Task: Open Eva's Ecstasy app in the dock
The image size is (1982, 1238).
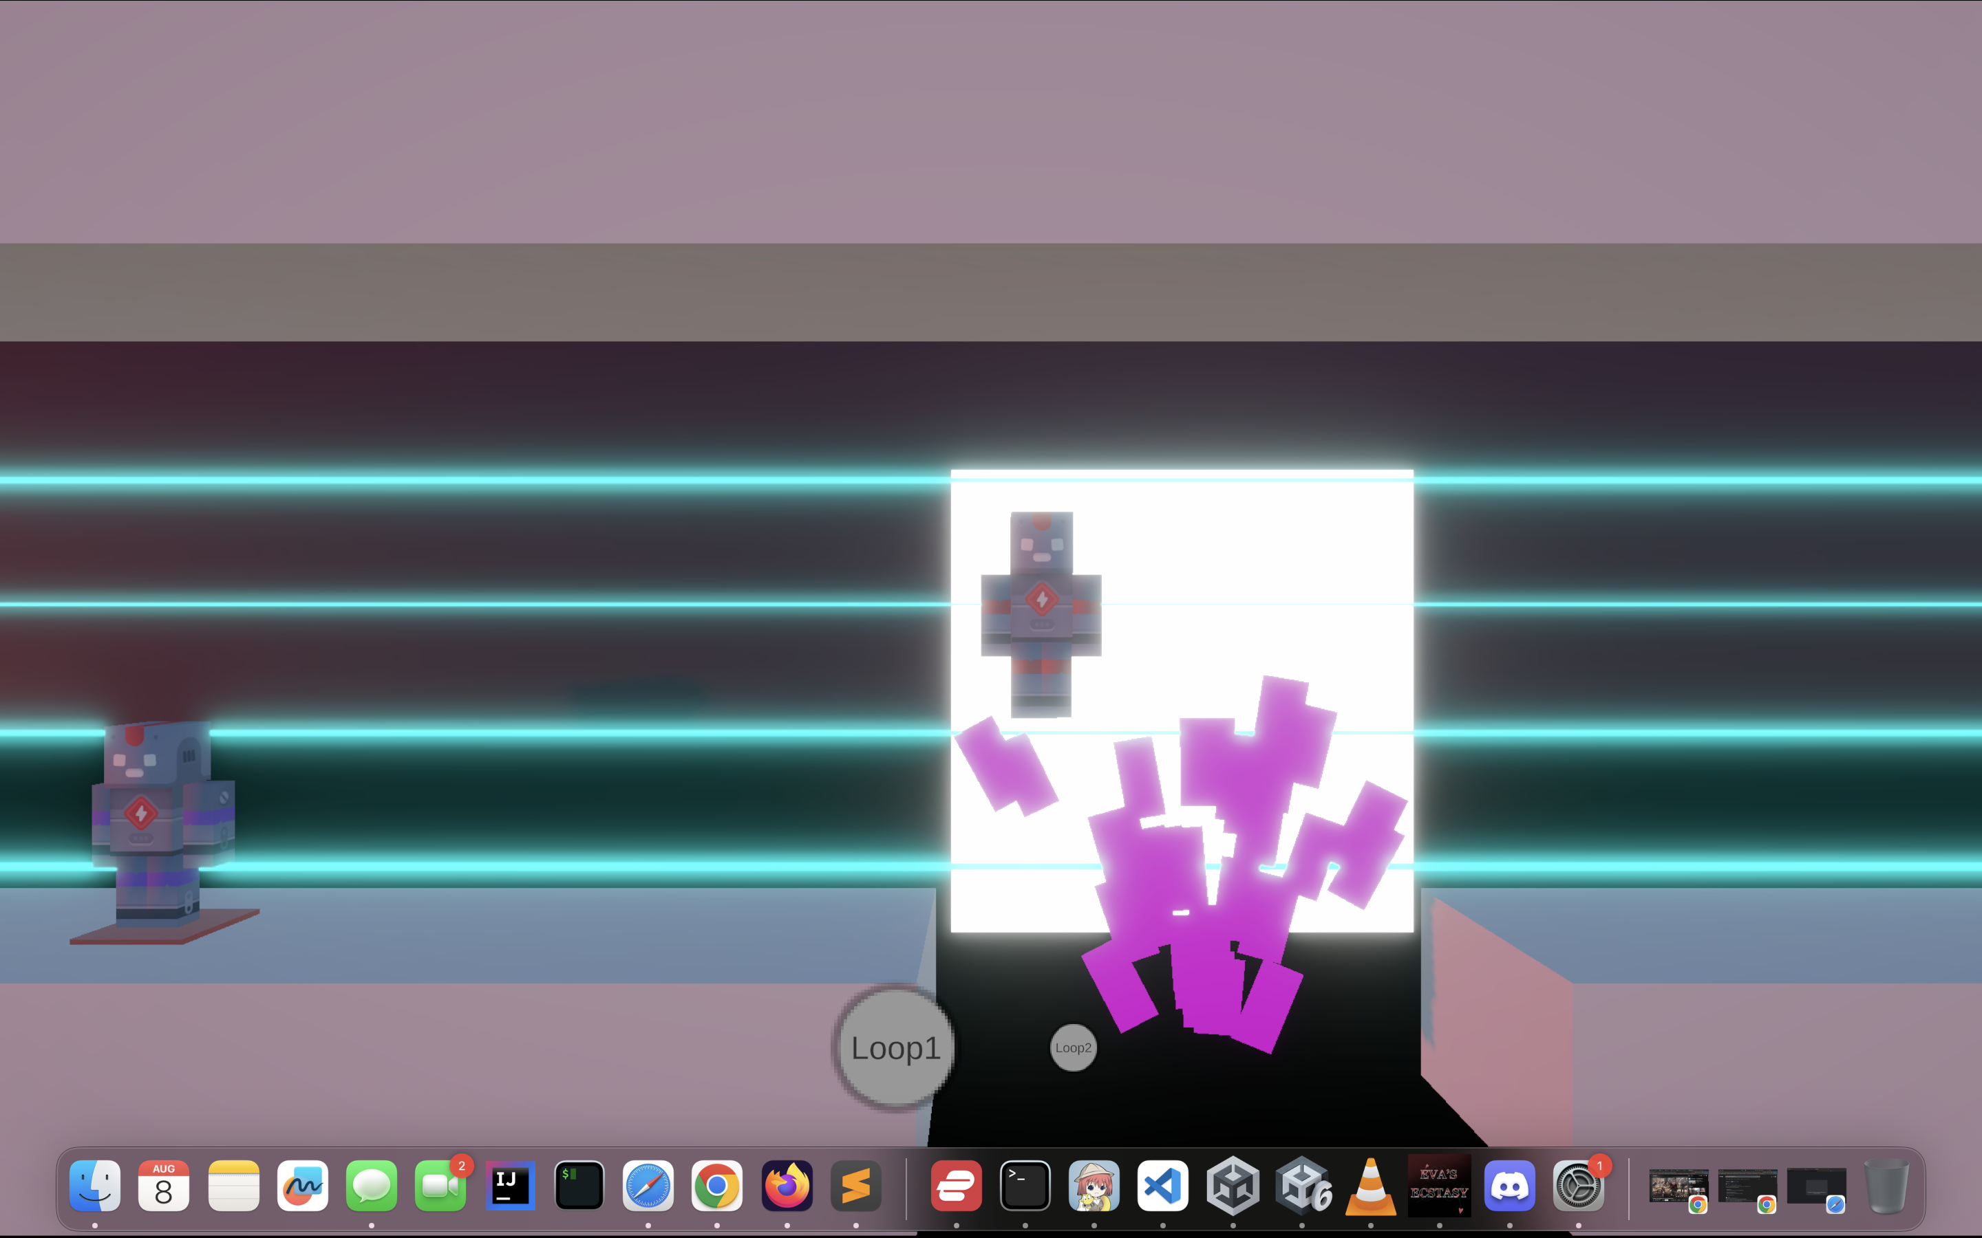Action: pyautogui.click(x=1439, y=1186)
